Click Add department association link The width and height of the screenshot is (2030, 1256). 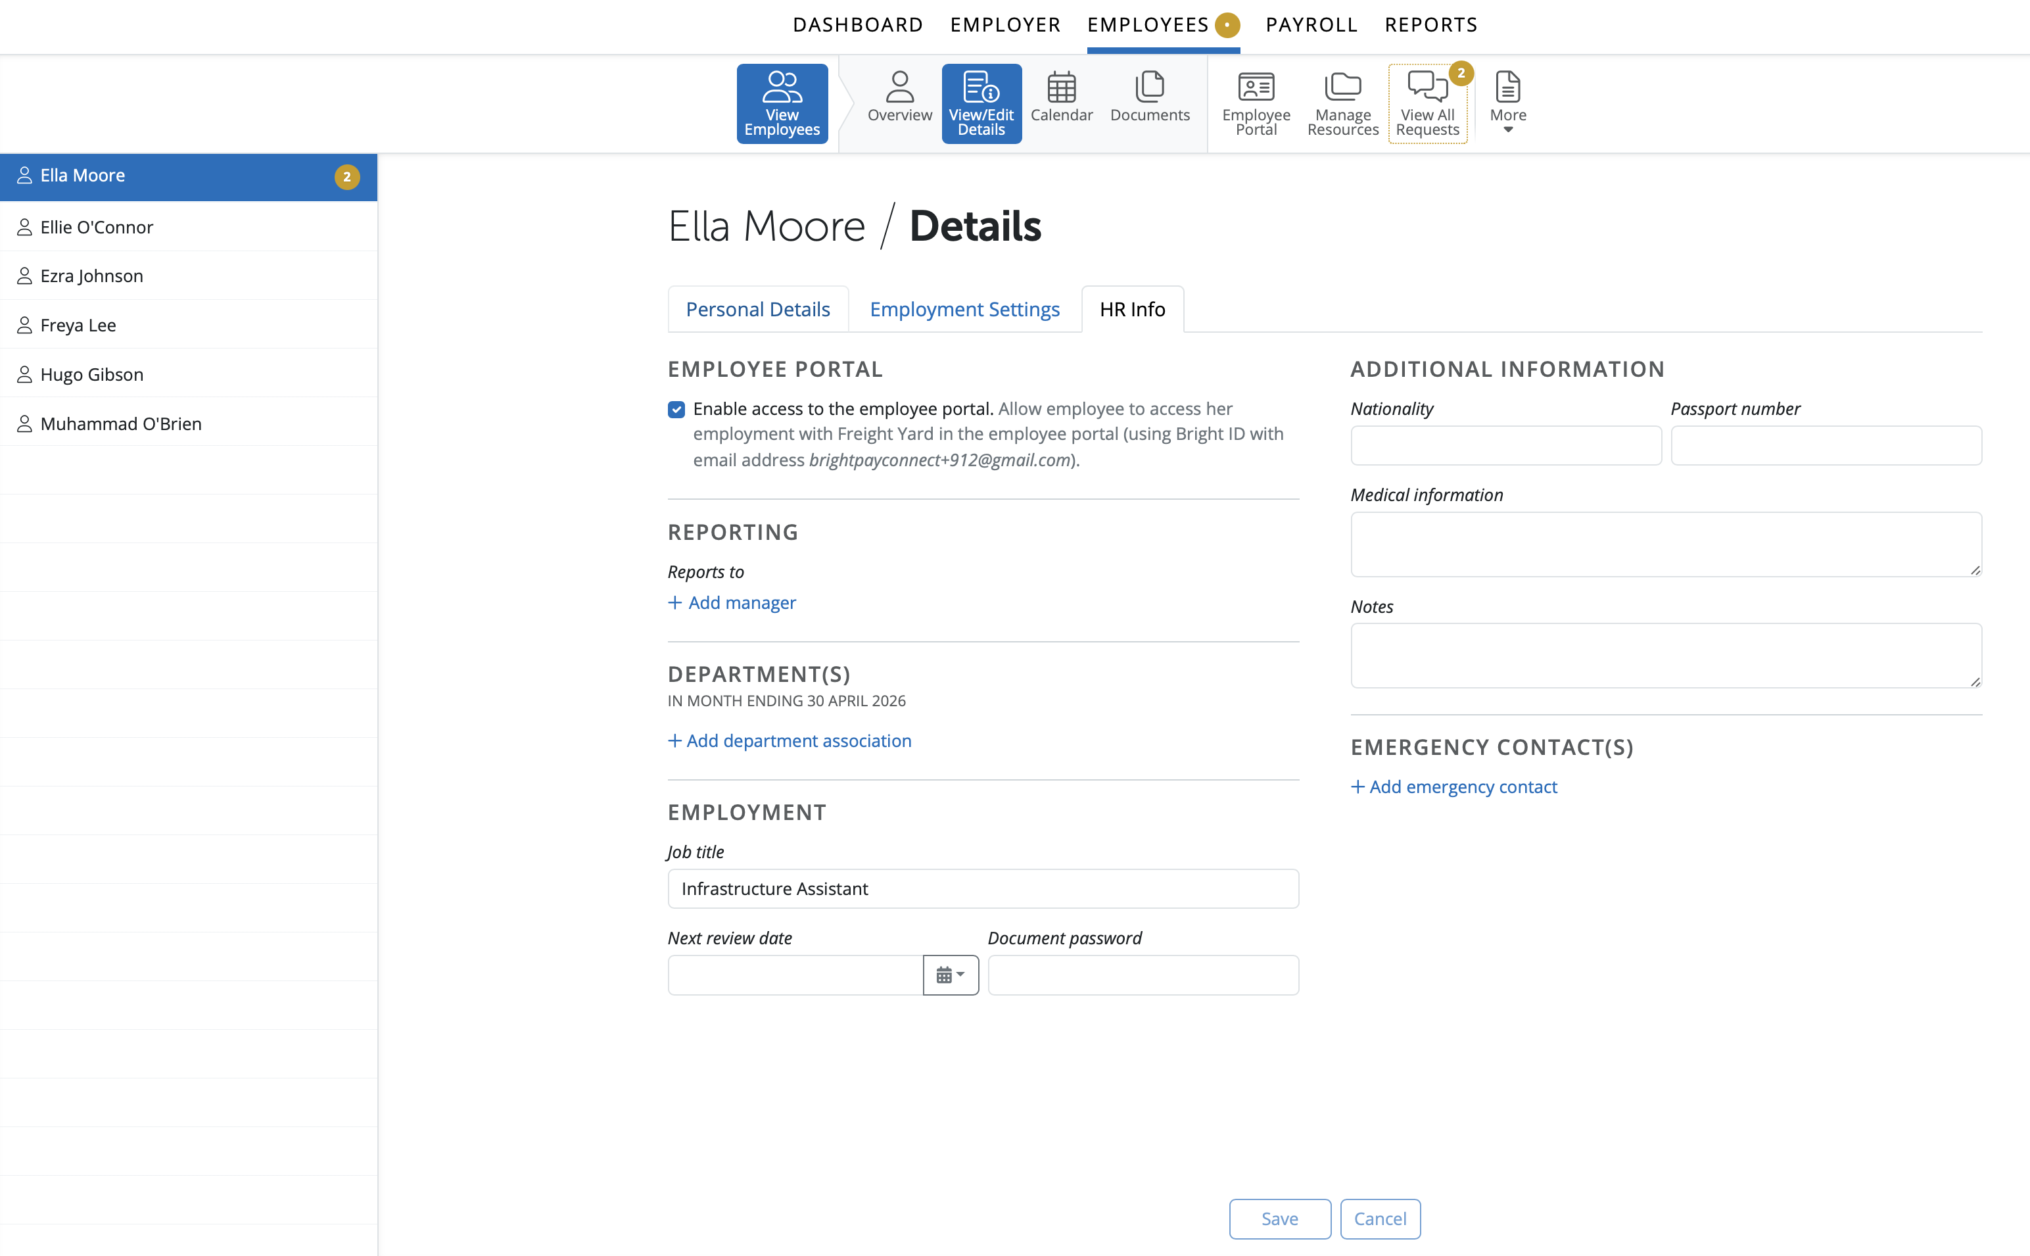coord(790,741)
